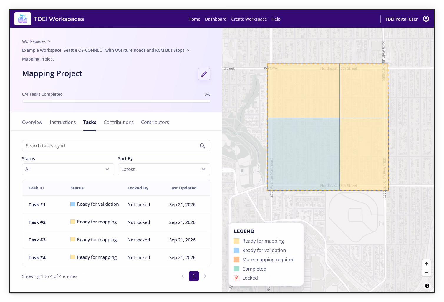Click the search magnifier icon
The image size is (444, 302).
(x=203, y=146)
